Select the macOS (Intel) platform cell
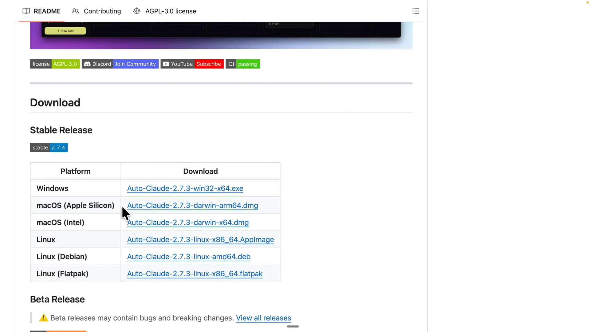Viewport: 590px width, 332px height. tap(76, 223)
